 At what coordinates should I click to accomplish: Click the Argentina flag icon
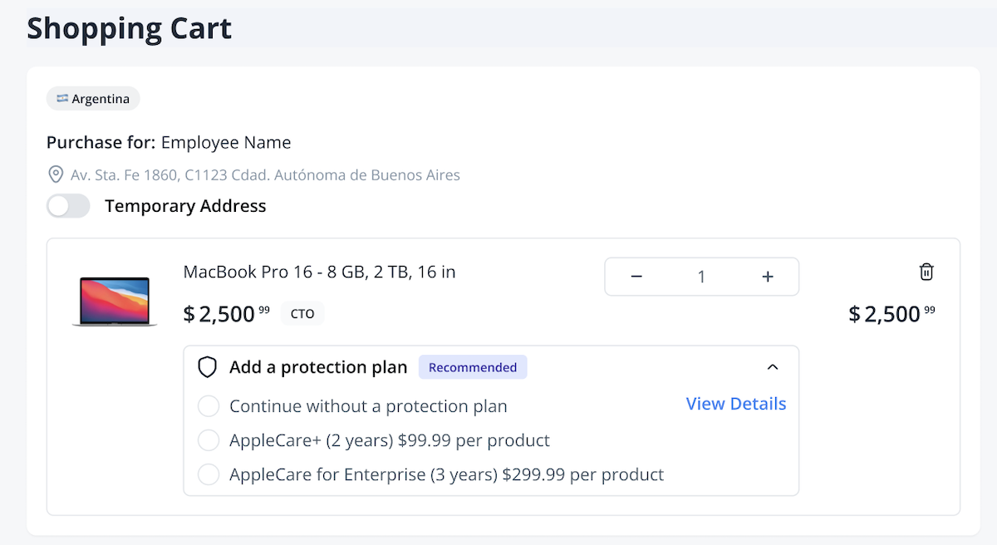[62, 99]
